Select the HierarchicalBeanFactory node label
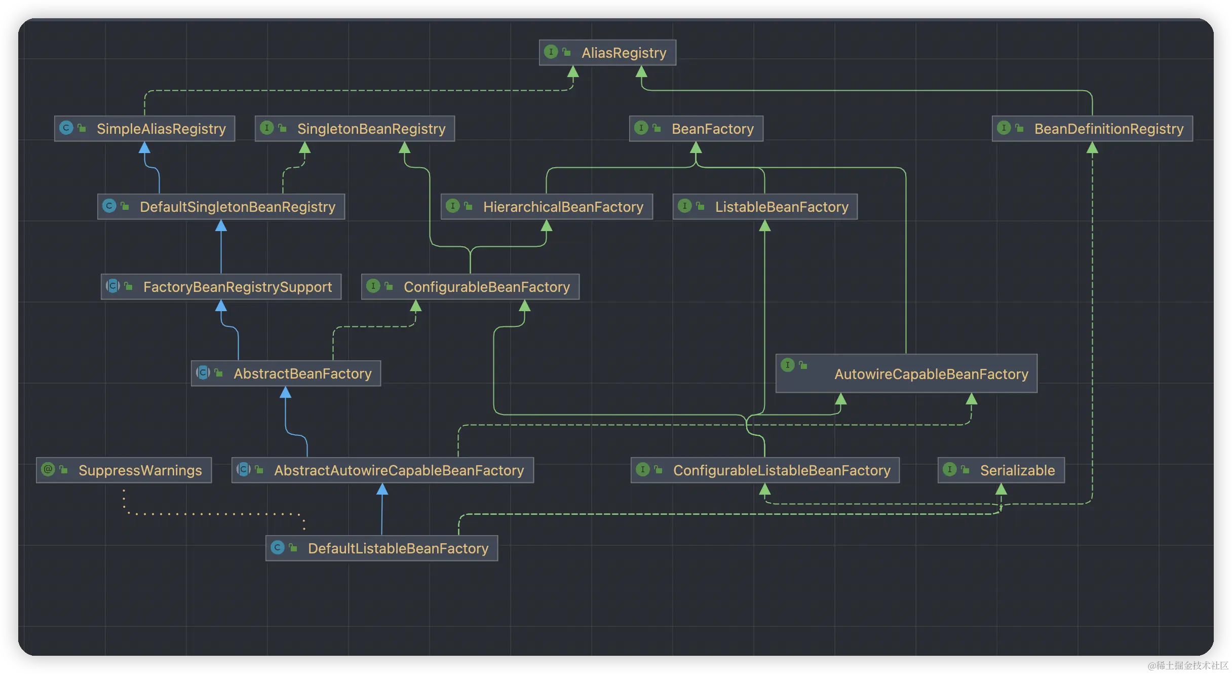 [x=563, y=207]
